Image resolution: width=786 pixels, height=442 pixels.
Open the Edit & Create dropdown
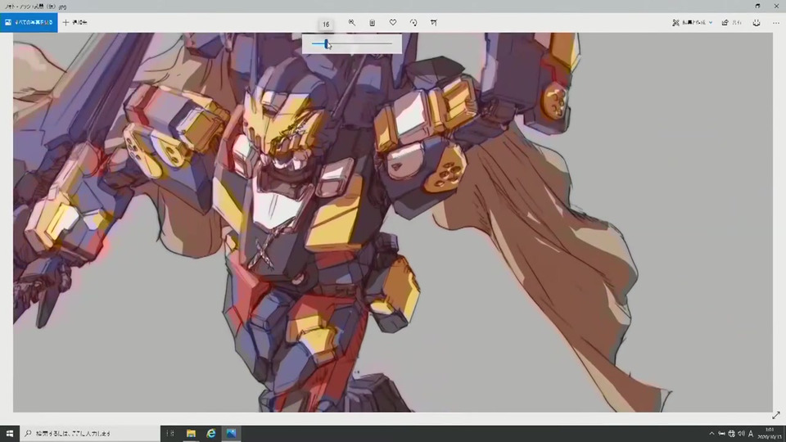point(692,23)
